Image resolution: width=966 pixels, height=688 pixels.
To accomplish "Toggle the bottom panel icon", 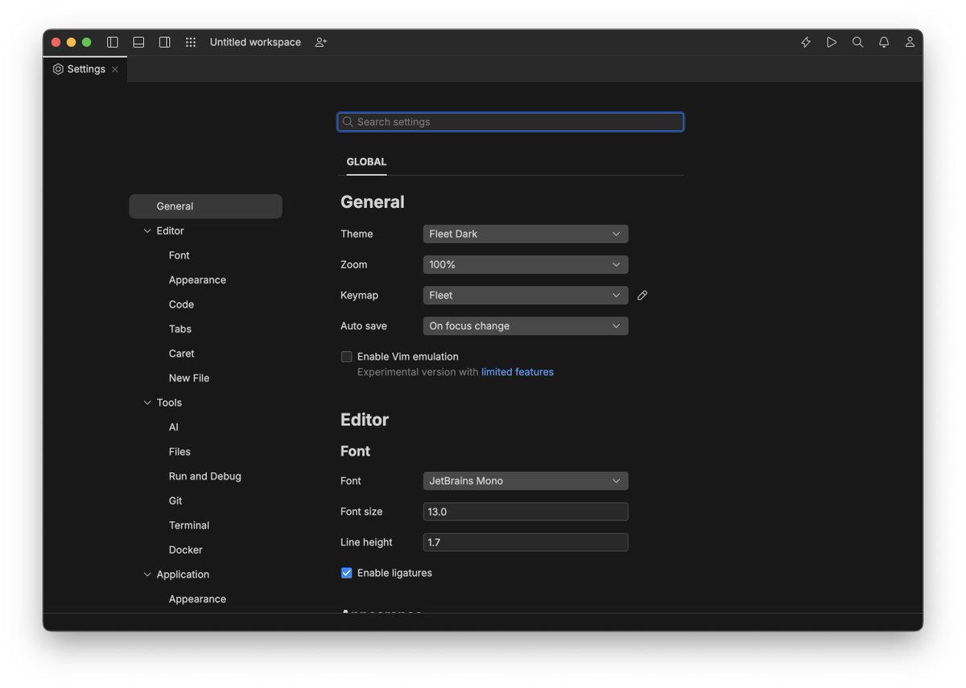I will click(138, 42).
